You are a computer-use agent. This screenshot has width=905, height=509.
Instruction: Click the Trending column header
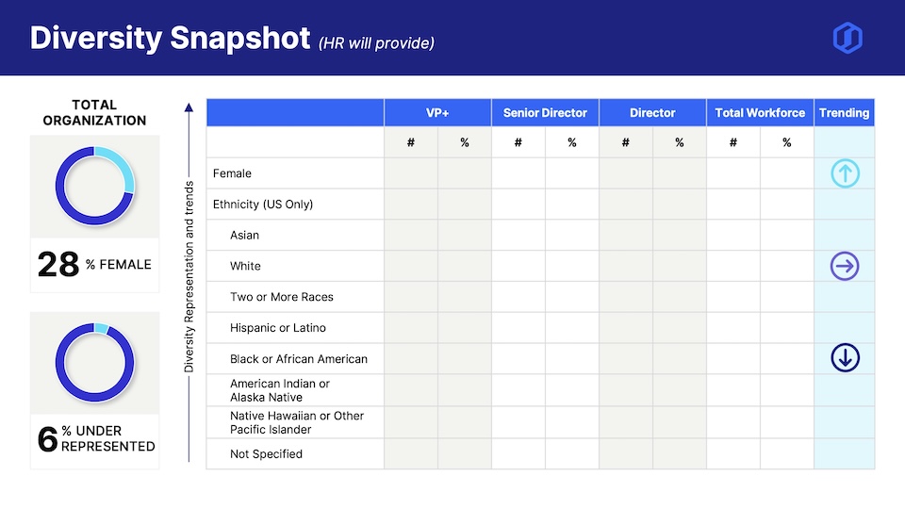coord(844,113)
